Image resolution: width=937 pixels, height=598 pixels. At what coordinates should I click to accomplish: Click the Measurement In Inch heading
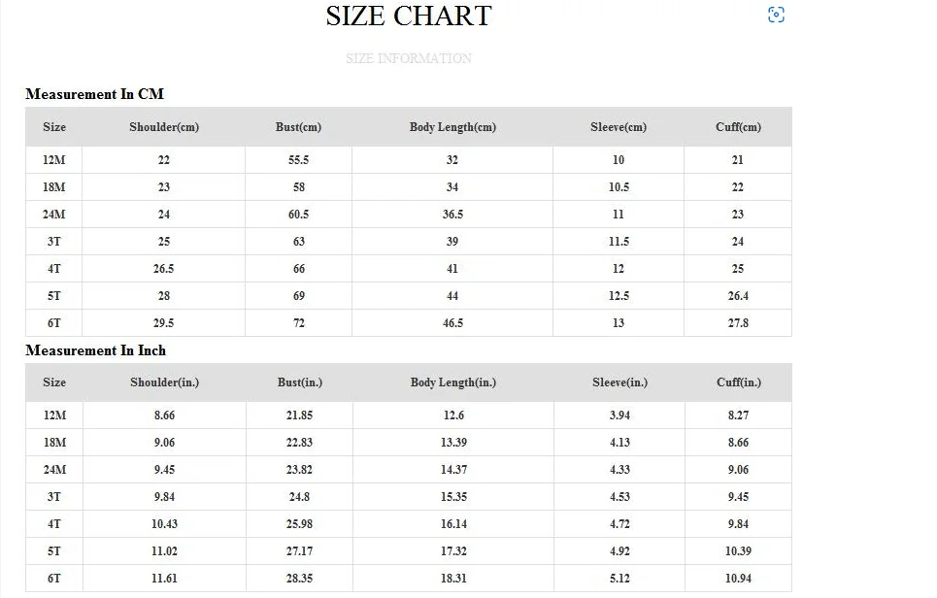pos(95,350)
